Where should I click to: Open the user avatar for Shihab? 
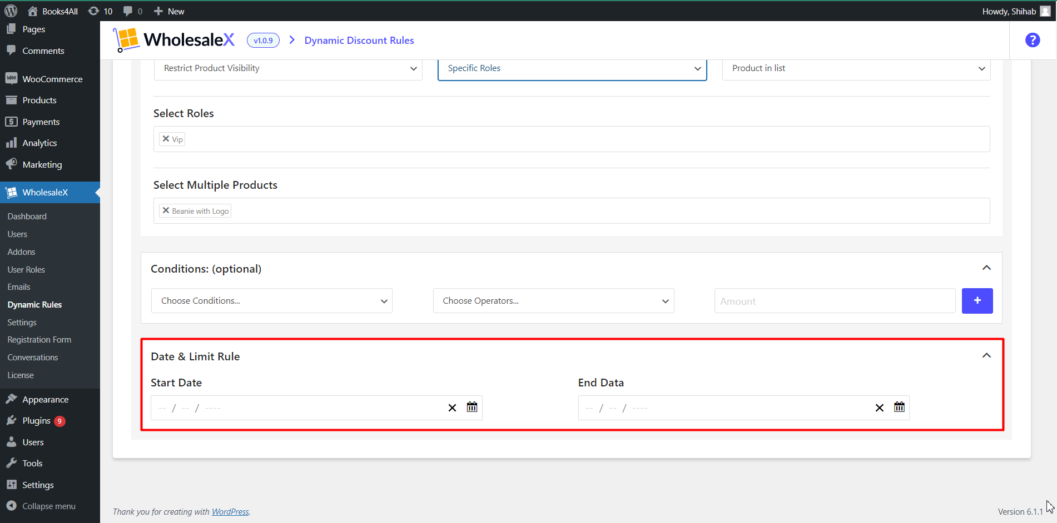click(1045, 11)
